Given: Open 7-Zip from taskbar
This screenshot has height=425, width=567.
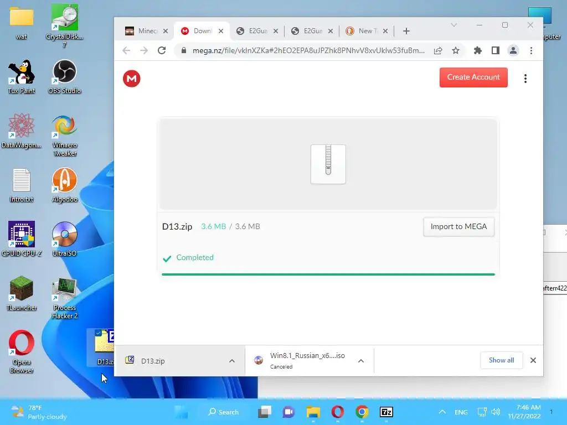Looking at the screenshot, I should (x=386, y=412).
